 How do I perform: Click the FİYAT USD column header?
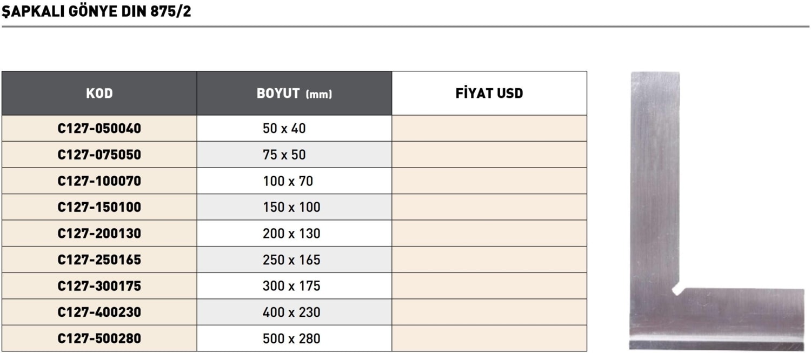pos(489,93)
